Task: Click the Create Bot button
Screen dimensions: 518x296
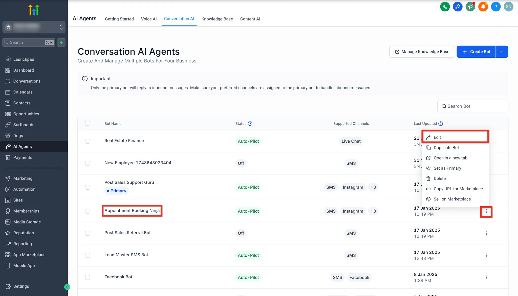Action: [476, 52]
